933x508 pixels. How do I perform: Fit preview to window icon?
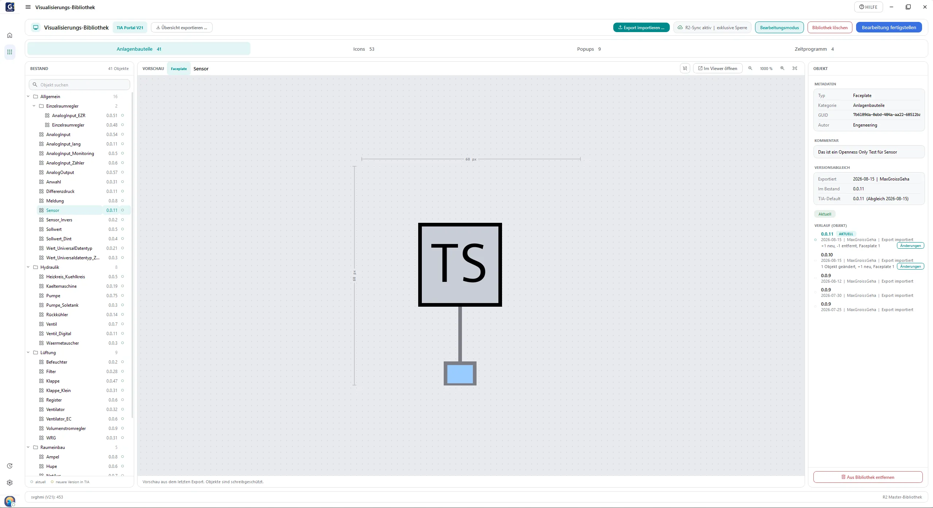pyautogui.click(x=795, y=68)
